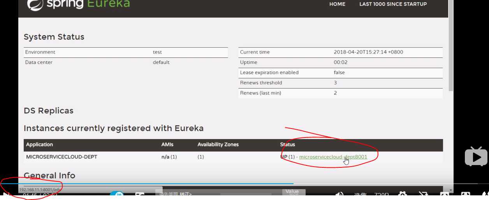Click the Uptime label
Image resolution: width=489 pixels, height=200 pixels.
point(248,62)
